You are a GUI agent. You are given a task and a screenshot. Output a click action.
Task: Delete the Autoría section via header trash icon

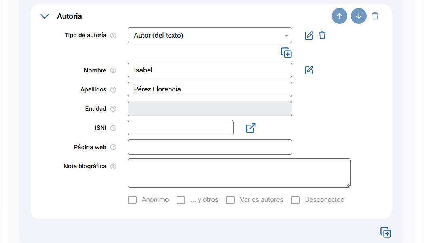pos(375,16)
